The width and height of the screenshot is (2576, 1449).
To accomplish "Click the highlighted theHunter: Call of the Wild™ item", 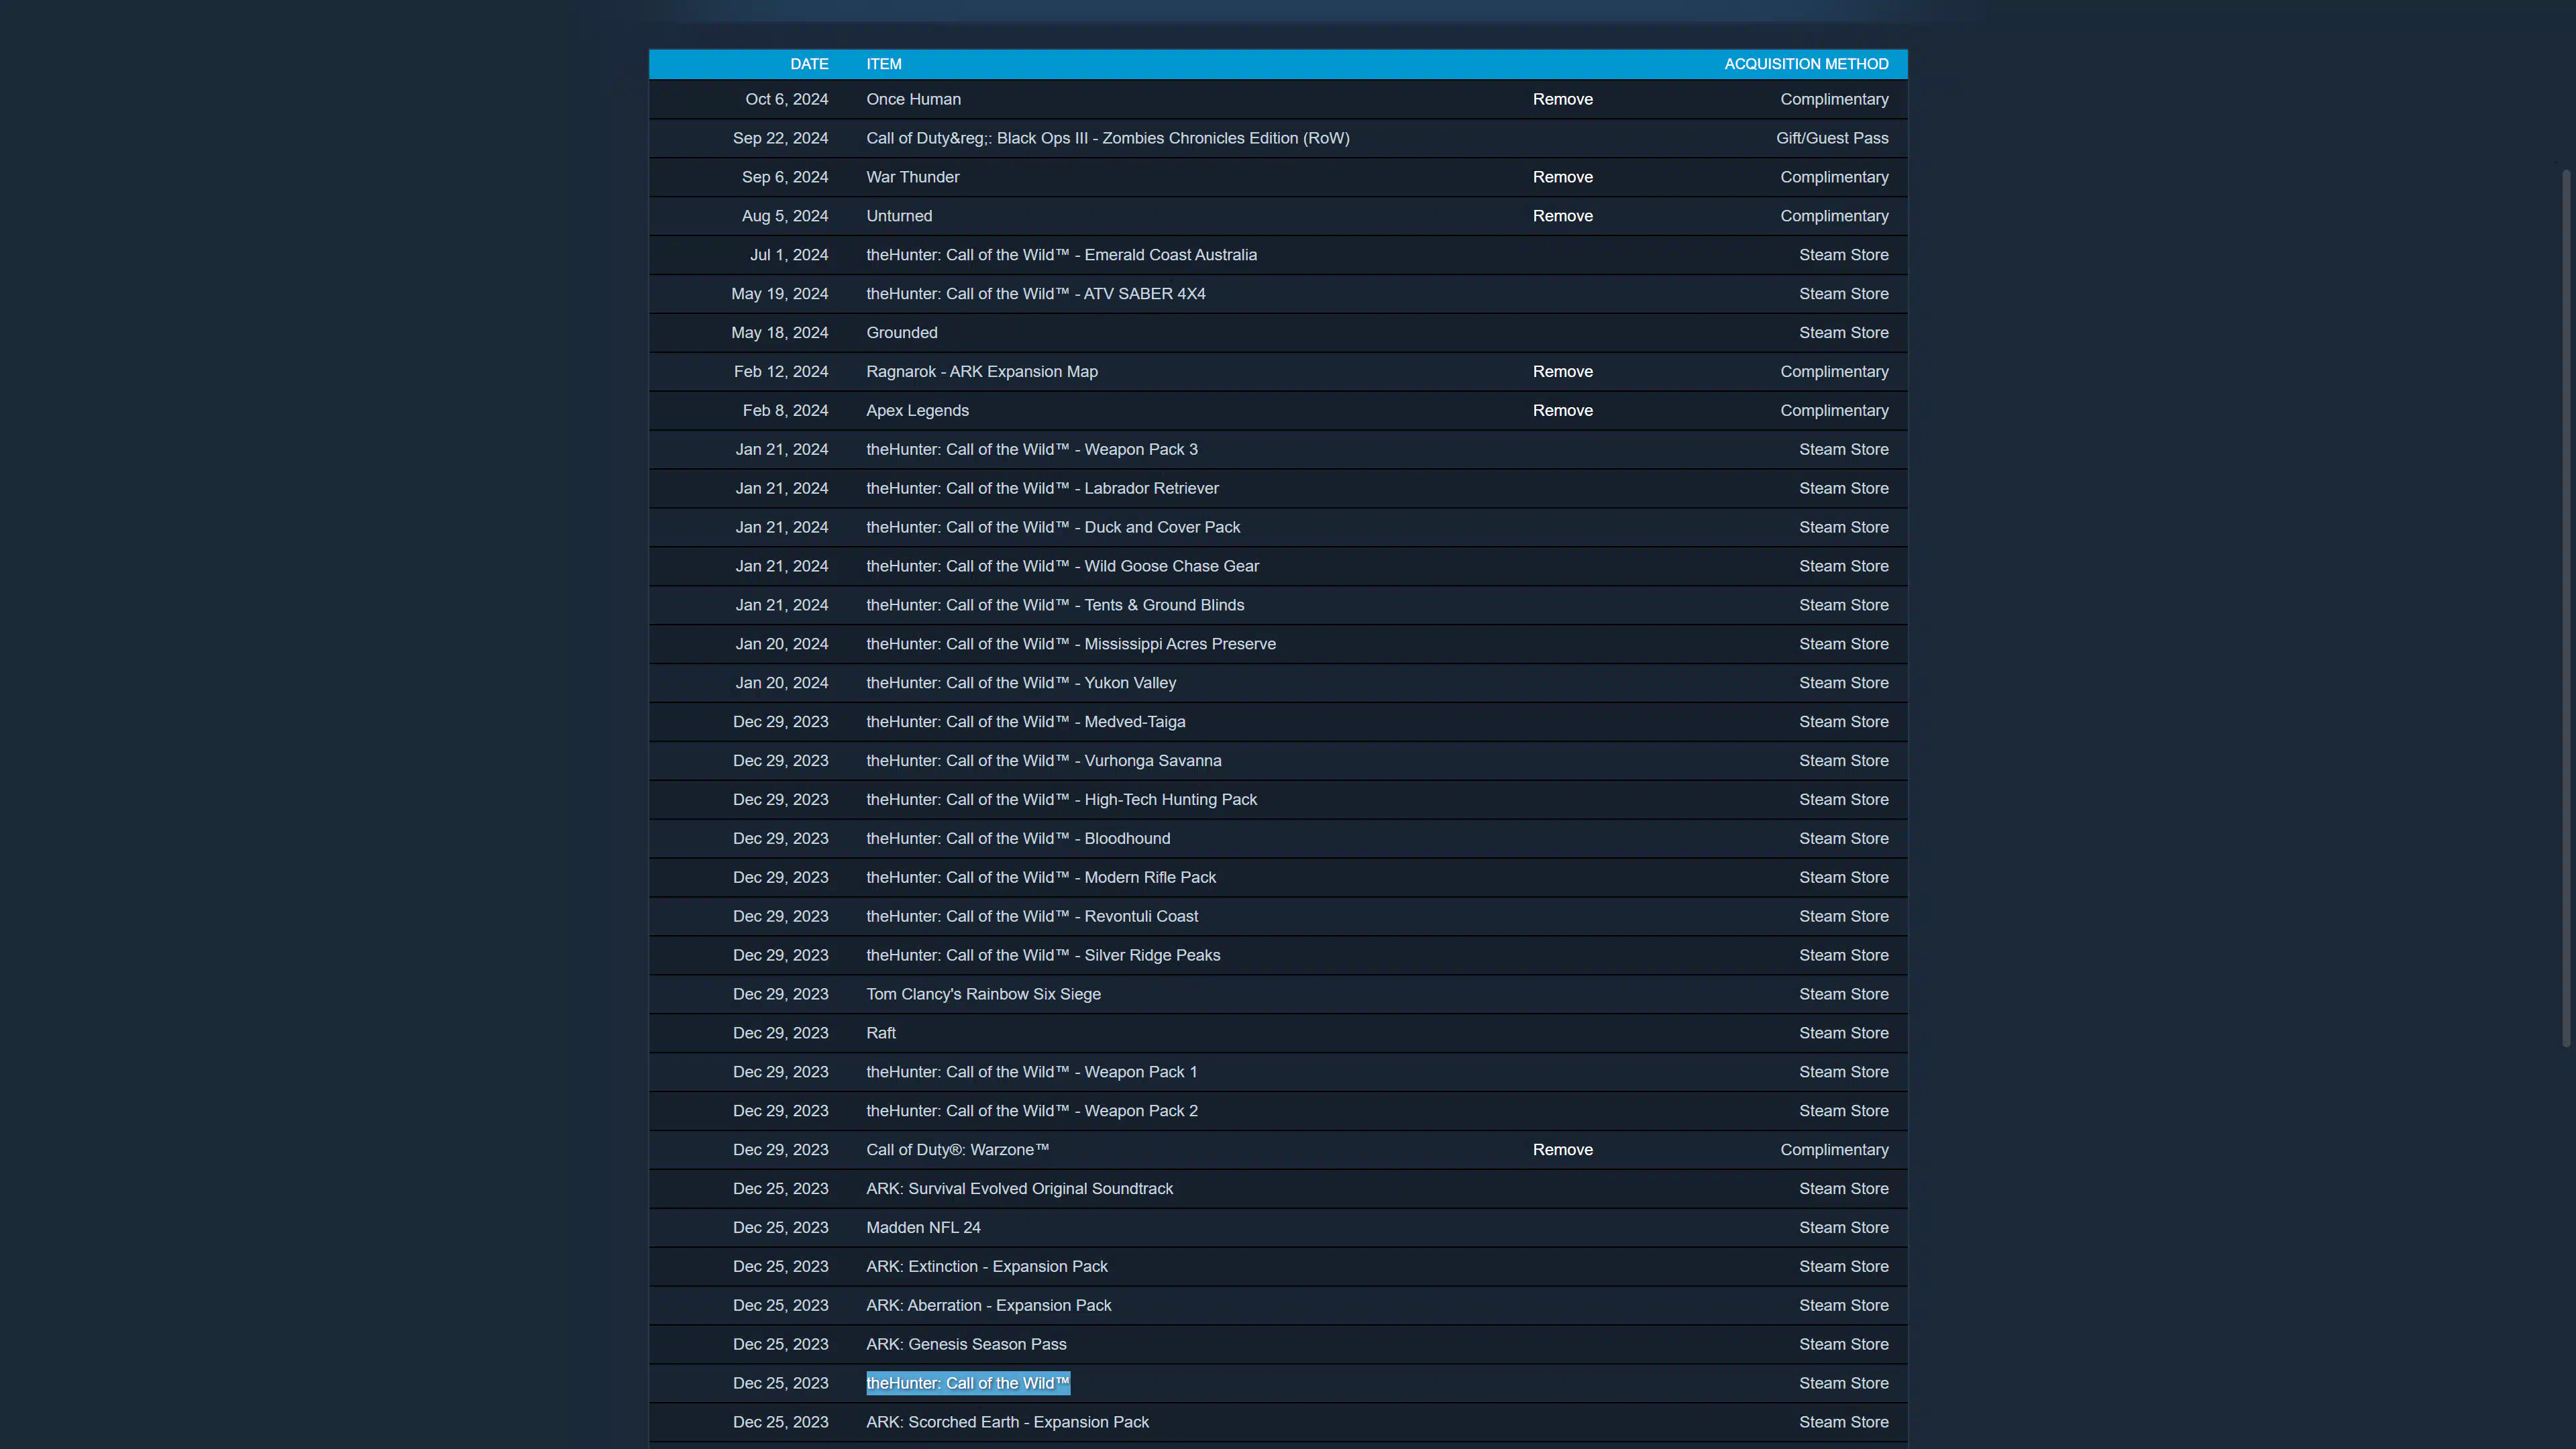I will [x=968, y=1383].
